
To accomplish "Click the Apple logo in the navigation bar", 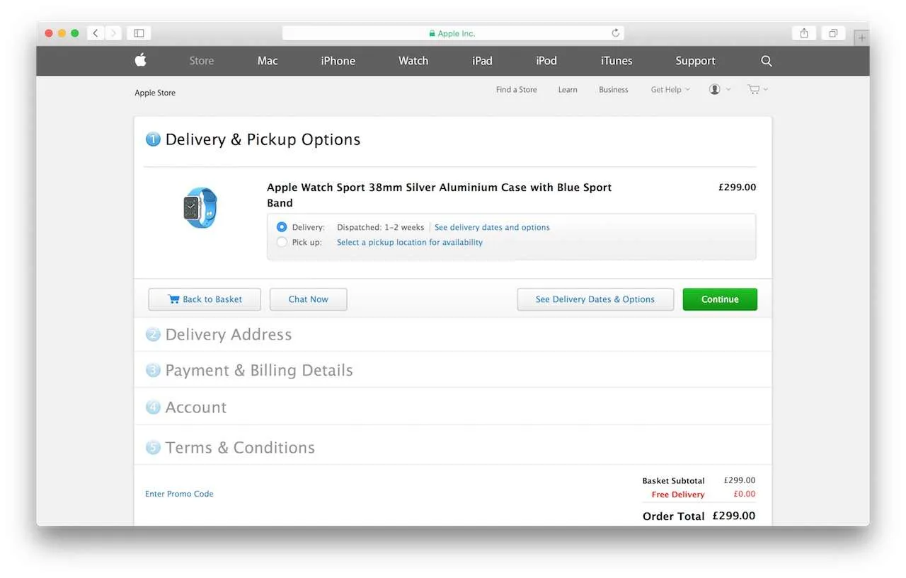I will pyautogui.click(x=141, y=60).
